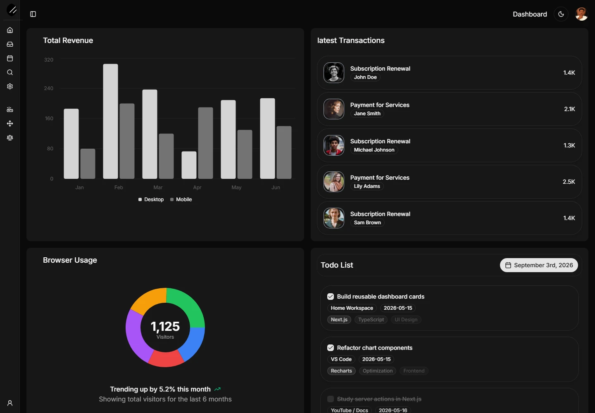Viewport: 595px width, 413px height.
Task: Open the Inbox sidebar icon
Action: [x=10, y=44]
